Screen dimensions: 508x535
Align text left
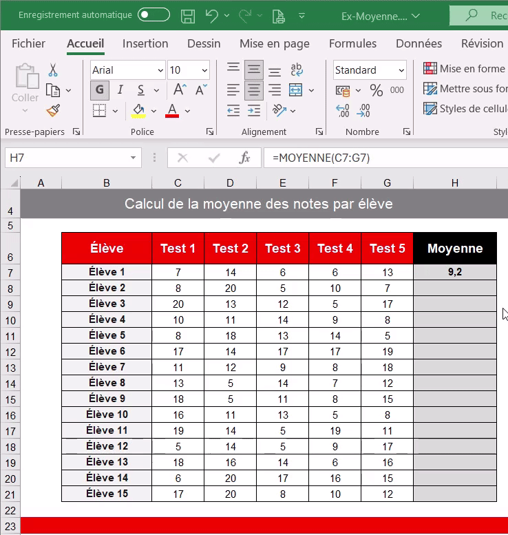pos(233,90)
